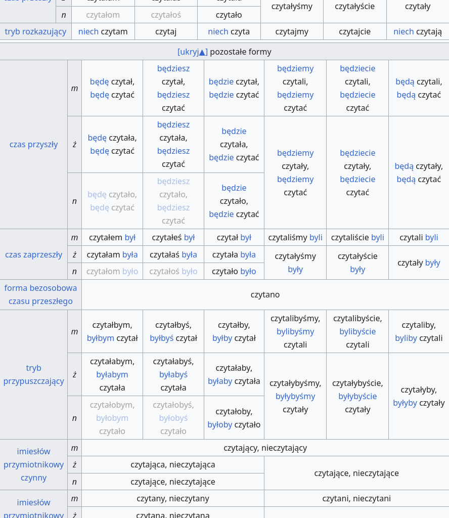Image resolution: width=449 pixels, height=518 pixels.
Task: Click the 'byliby' link
Action: [x=406, y=338]
